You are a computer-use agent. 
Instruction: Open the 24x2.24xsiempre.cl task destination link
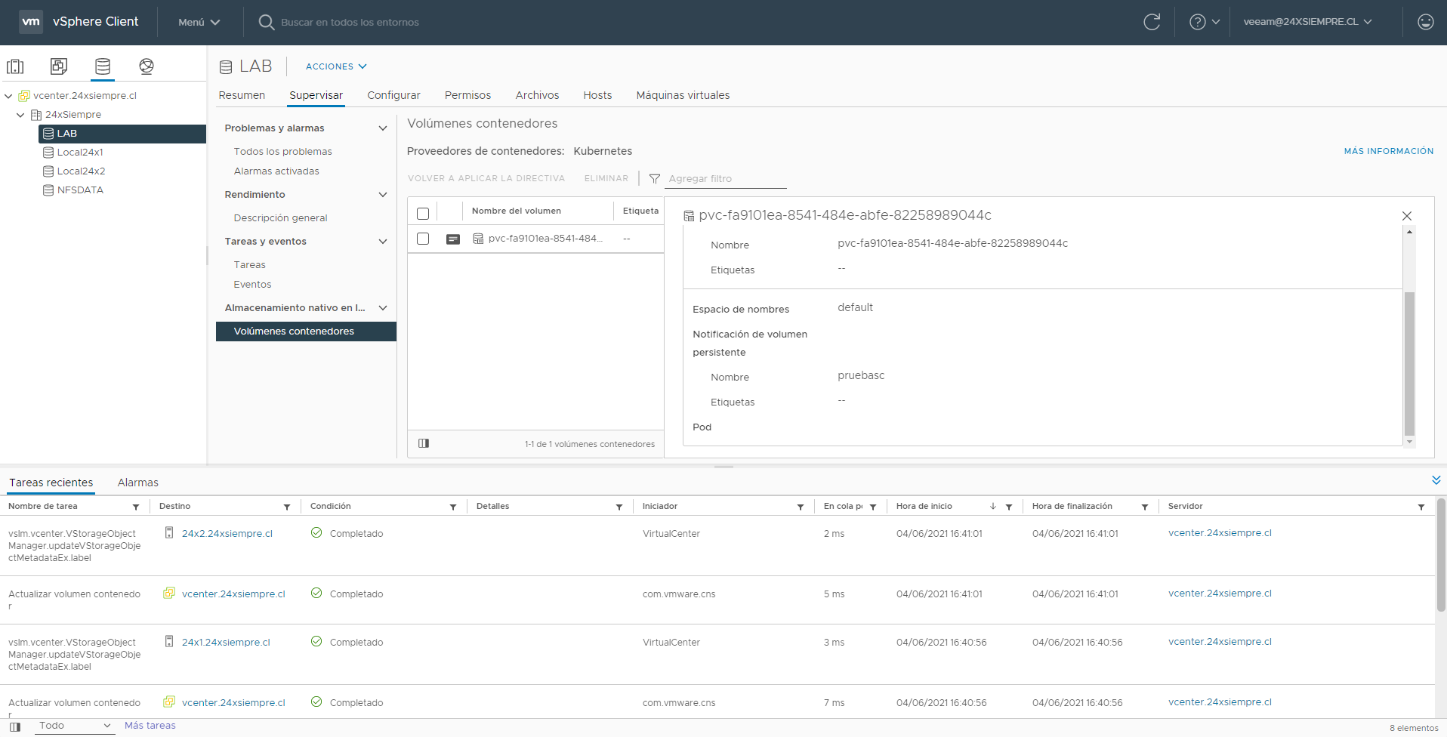click(x=226, y=533)
